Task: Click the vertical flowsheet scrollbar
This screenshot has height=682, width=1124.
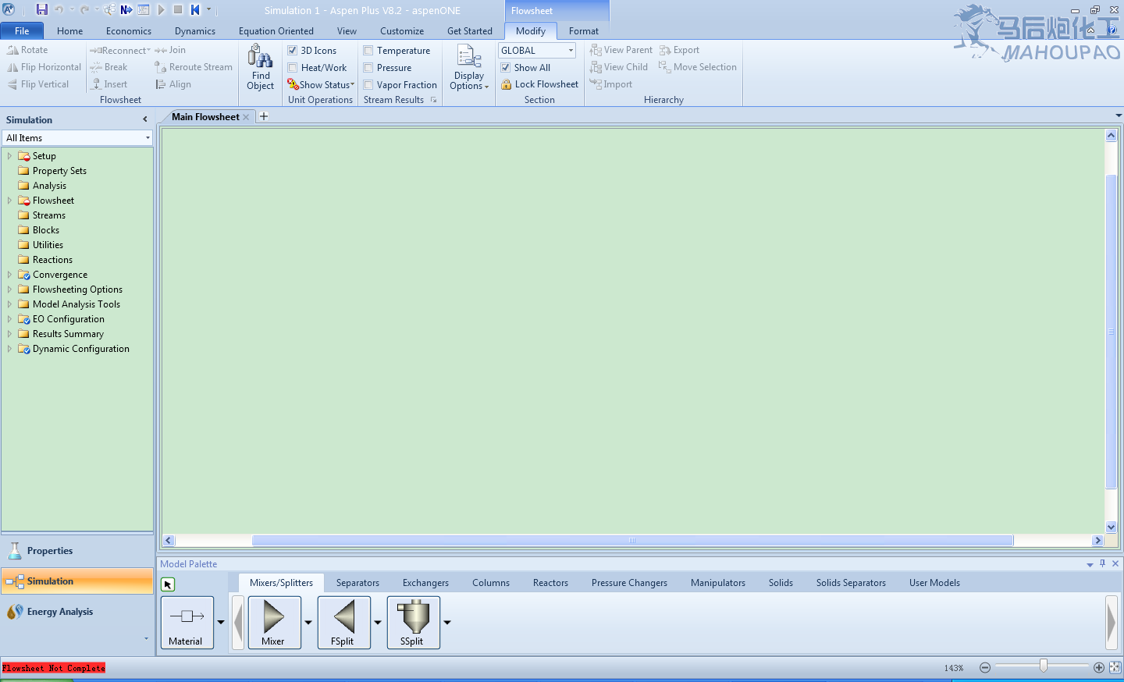Action: (x=1111, y=332)
